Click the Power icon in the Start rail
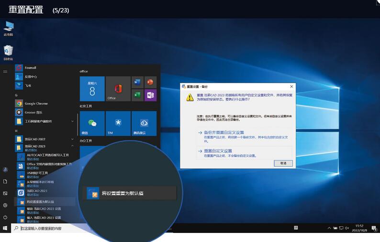This screenshot has width=380, height=242. (x=5, y=217)
